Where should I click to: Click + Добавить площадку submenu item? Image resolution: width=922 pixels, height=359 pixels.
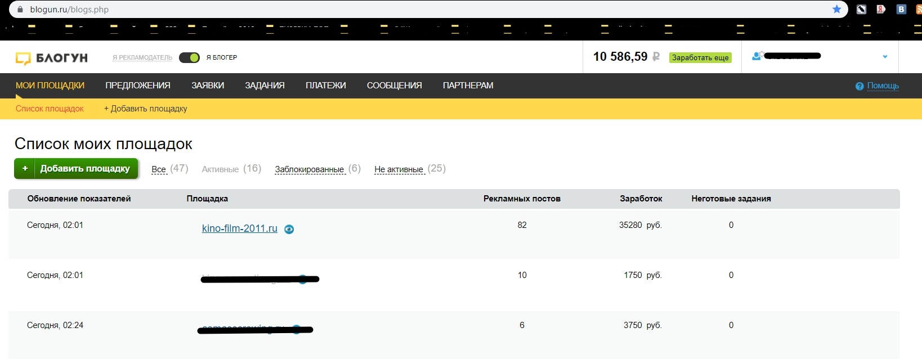[x=146, y=109]
